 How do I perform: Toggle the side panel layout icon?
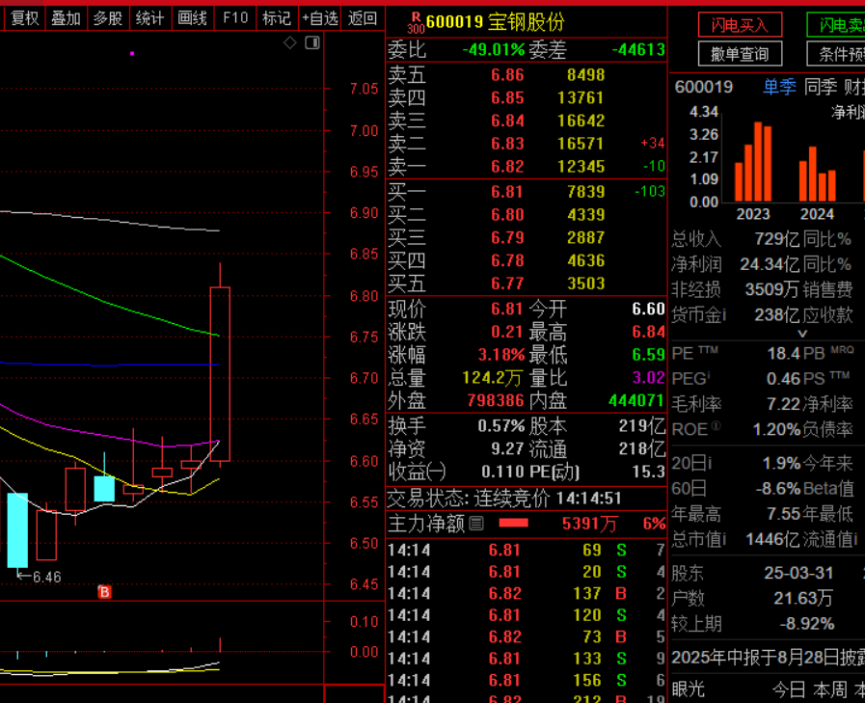tap(312, 42)
